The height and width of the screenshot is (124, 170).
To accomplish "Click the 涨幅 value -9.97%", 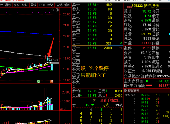I will pyautogui.click(x=146, y=20).
